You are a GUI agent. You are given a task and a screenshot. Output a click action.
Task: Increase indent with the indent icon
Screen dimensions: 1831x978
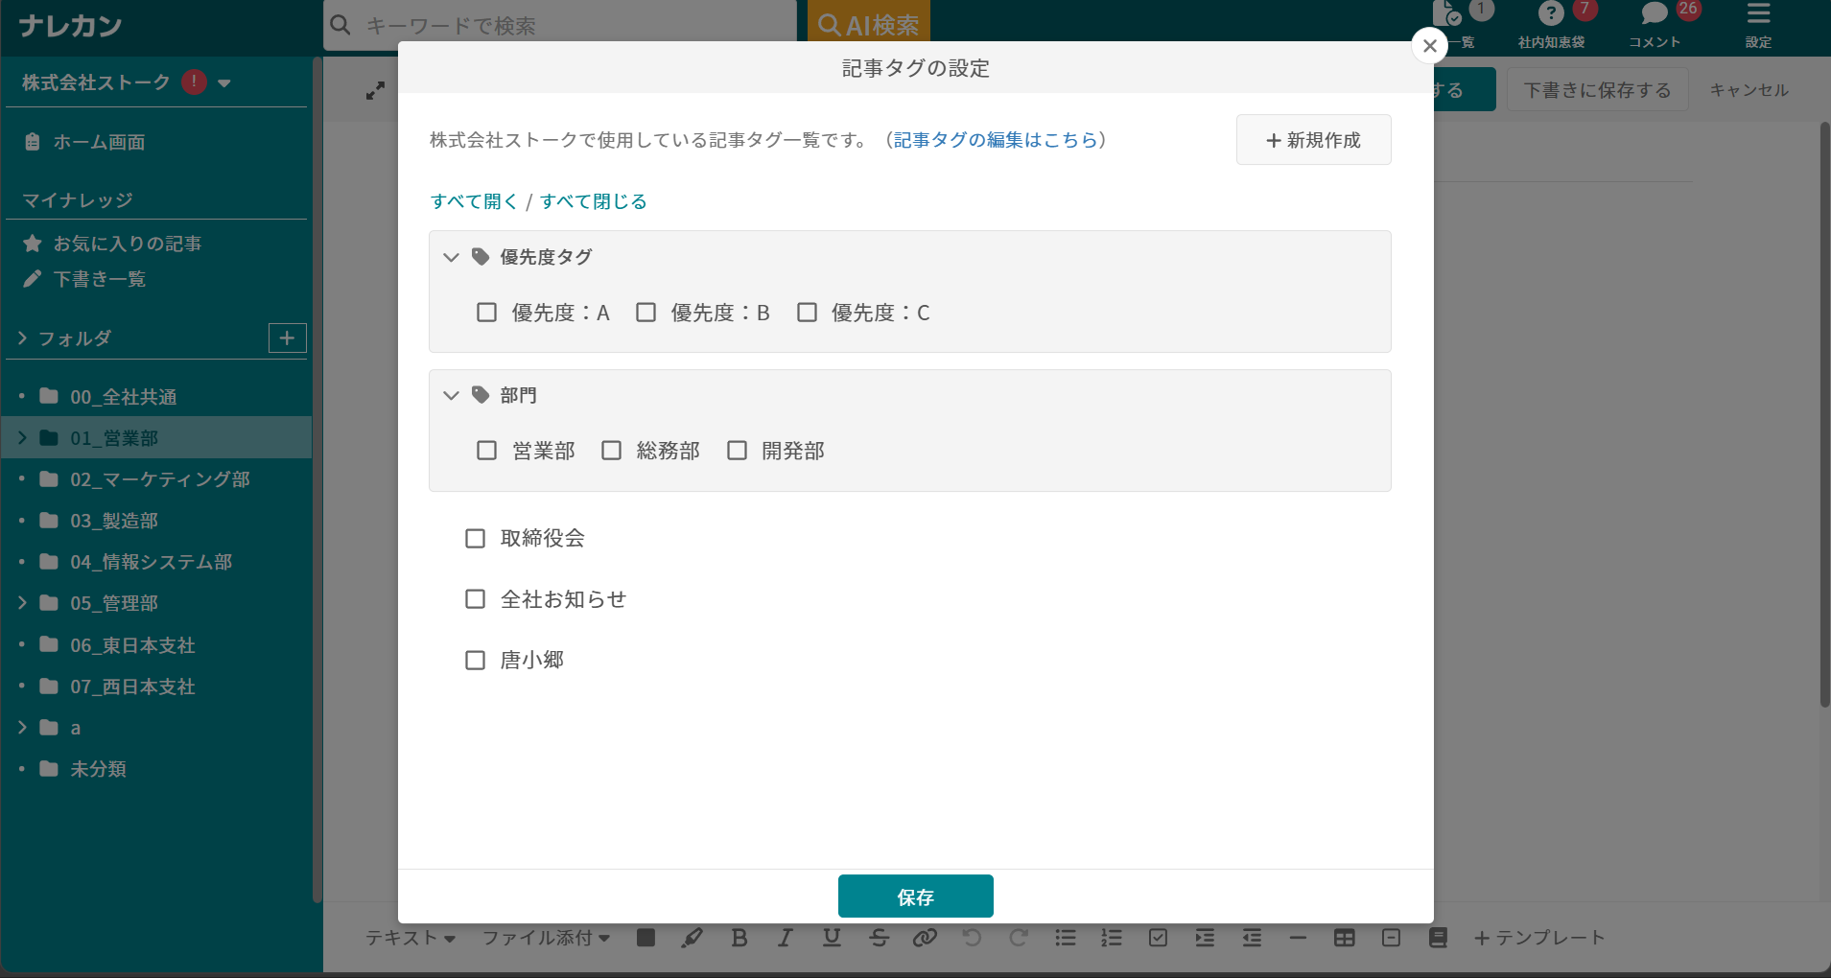1205,938
